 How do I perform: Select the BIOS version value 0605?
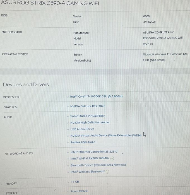pyautogui.click(x=146, y=16)
